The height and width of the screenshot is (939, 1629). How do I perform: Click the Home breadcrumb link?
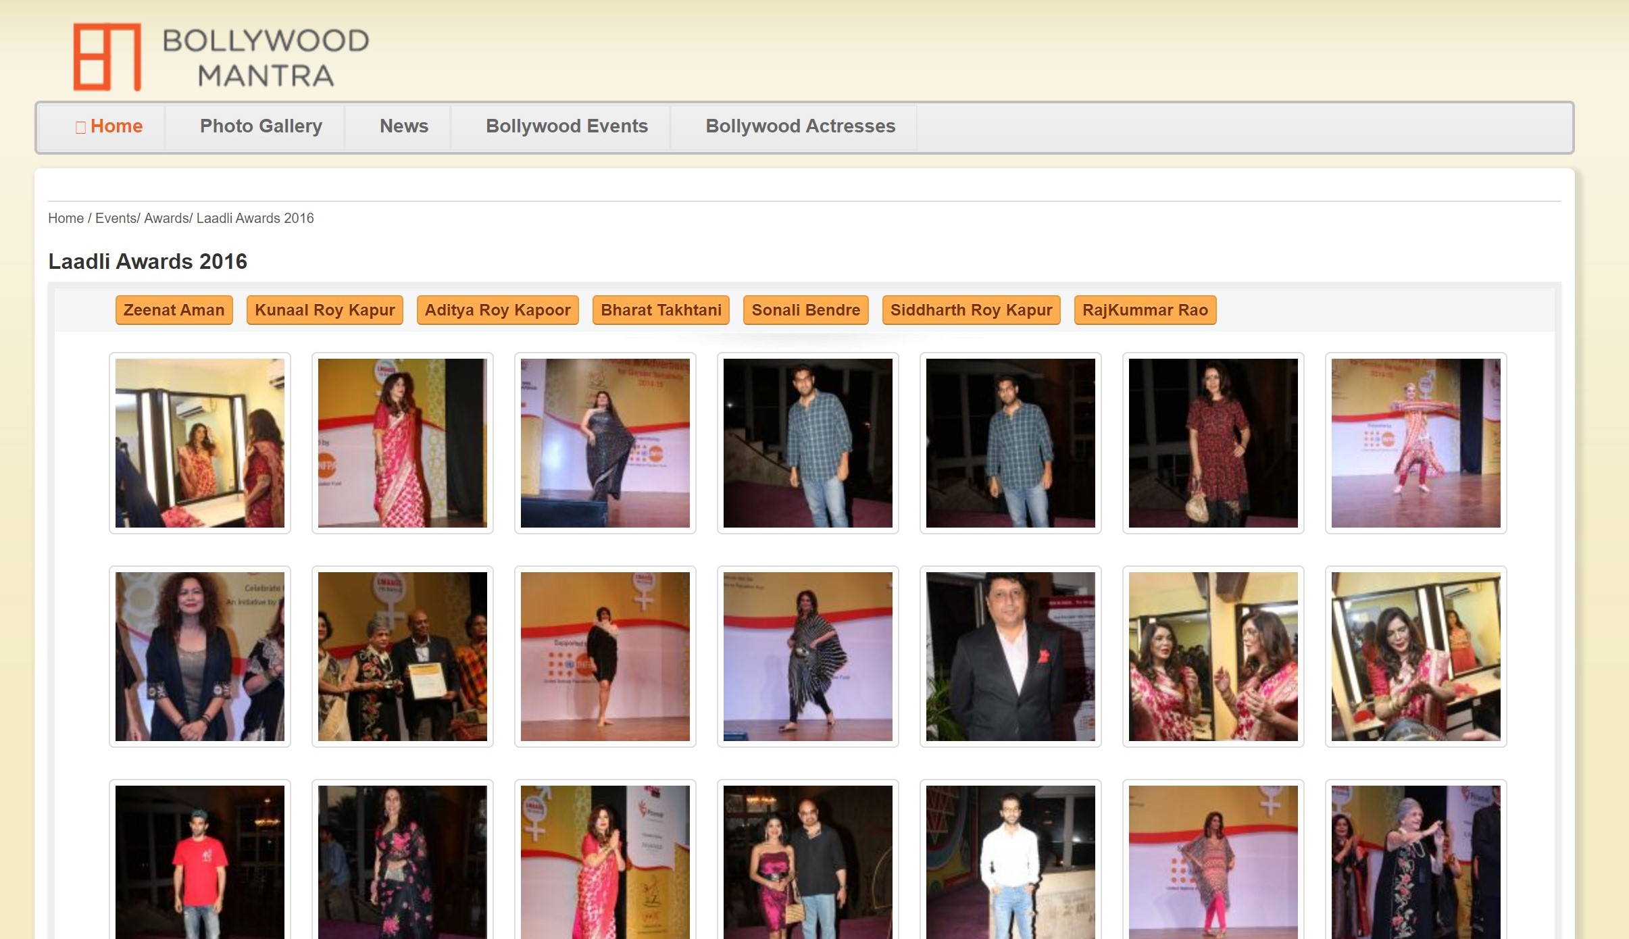coord(66,218)
